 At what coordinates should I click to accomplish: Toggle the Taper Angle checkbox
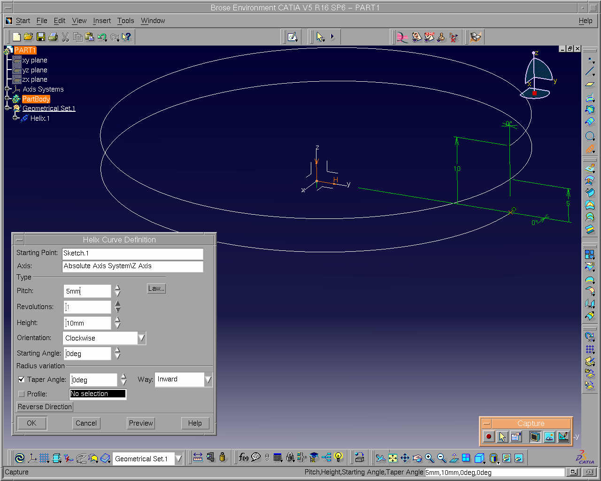[x=22, y=380]
